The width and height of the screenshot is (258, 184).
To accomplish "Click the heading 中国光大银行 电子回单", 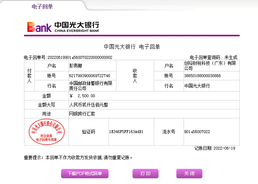I will [x=132, y=47].
